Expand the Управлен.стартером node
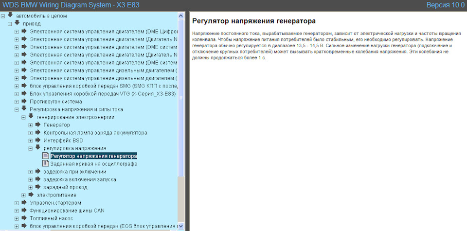 [x=17, y=203]
